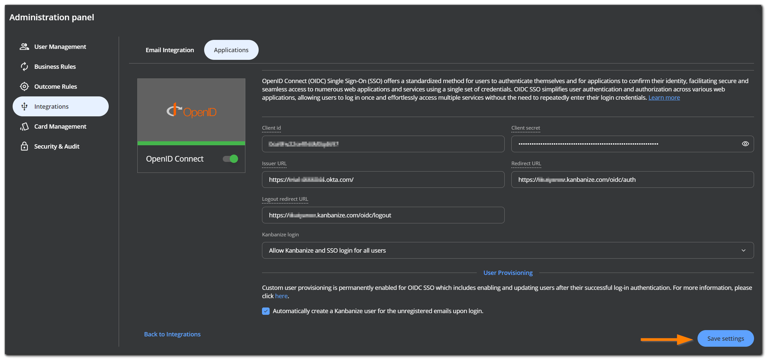
Task: Click the Redirect URL label
Action: coord(526,164)
